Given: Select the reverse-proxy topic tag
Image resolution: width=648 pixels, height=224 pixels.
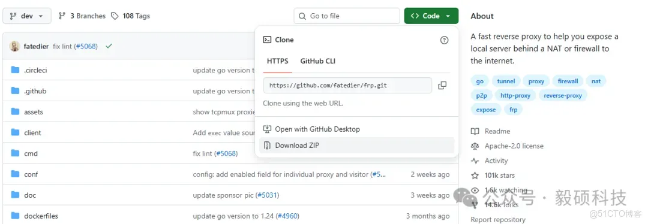Looking at the screenshot, I should tap(563, 95).
